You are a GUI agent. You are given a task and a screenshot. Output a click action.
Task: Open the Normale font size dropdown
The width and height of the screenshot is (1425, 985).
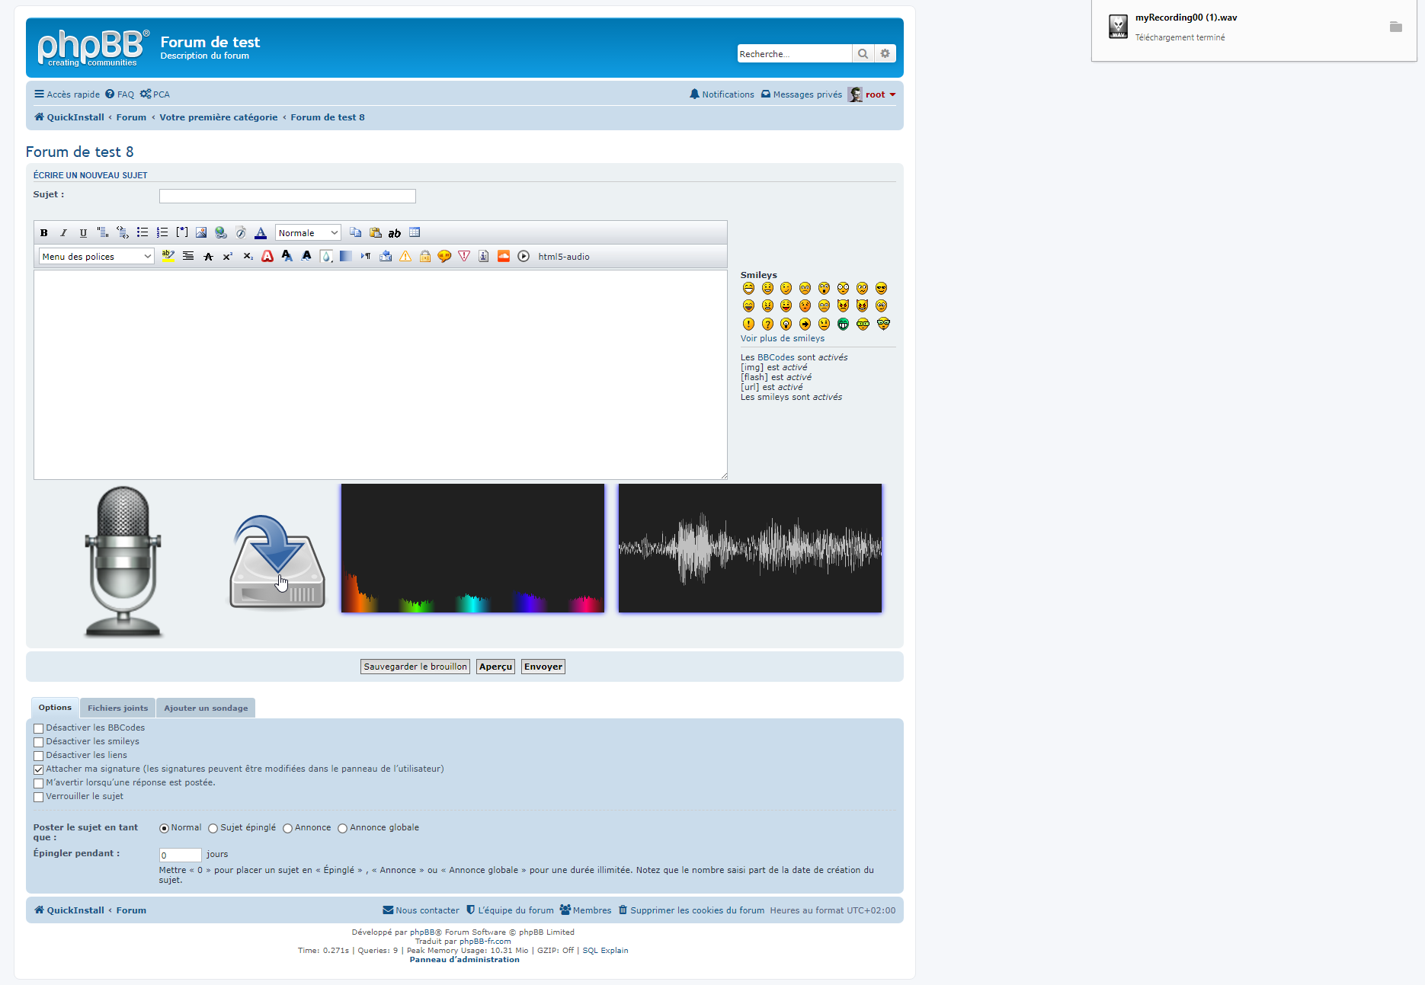308,233
